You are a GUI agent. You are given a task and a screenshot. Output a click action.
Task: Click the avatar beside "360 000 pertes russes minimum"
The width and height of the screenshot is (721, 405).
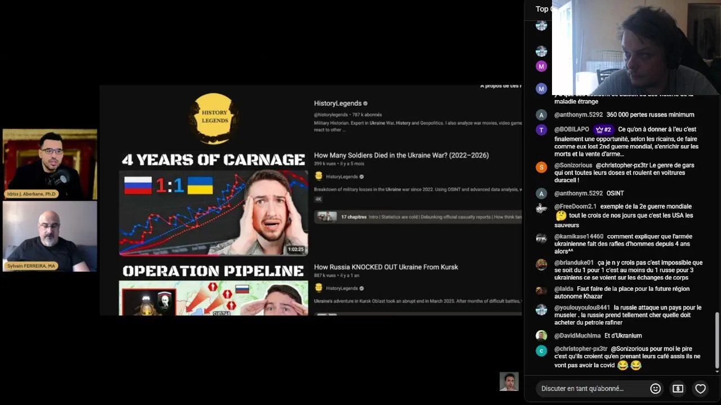tap(541, 115)
